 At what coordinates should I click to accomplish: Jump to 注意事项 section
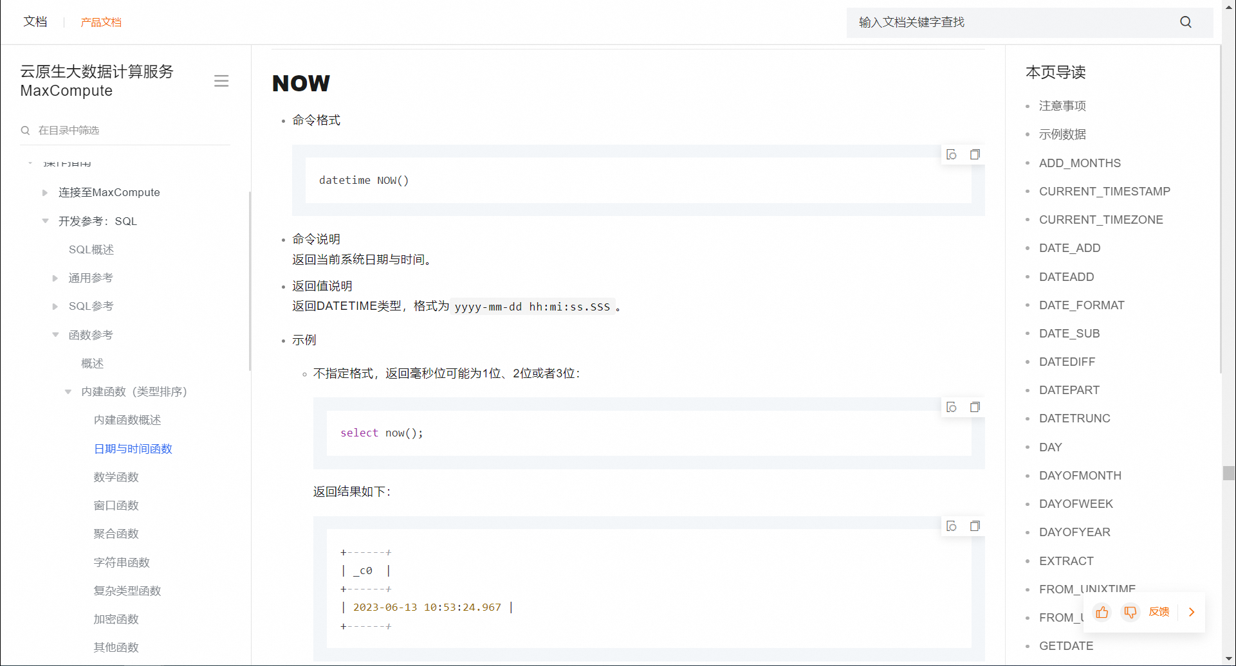pos(1062,106)
